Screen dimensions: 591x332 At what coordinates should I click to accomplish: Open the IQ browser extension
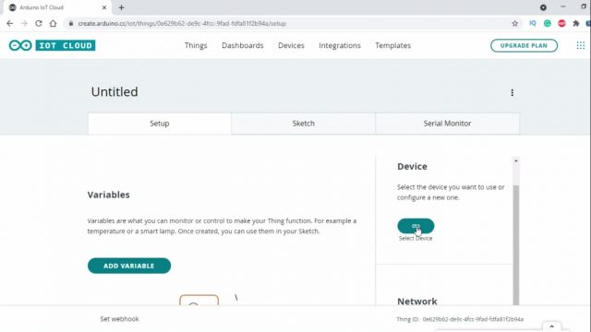533,23
